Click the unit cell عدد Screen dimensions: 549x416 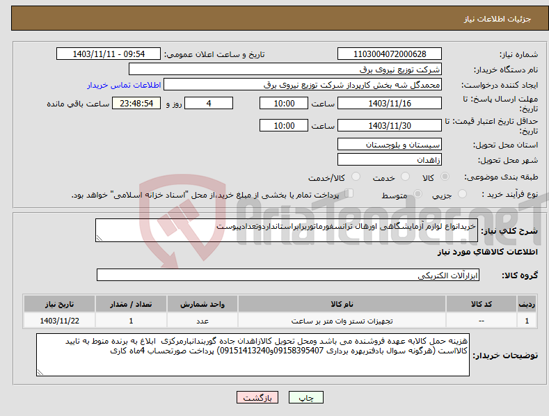point(202,321)
